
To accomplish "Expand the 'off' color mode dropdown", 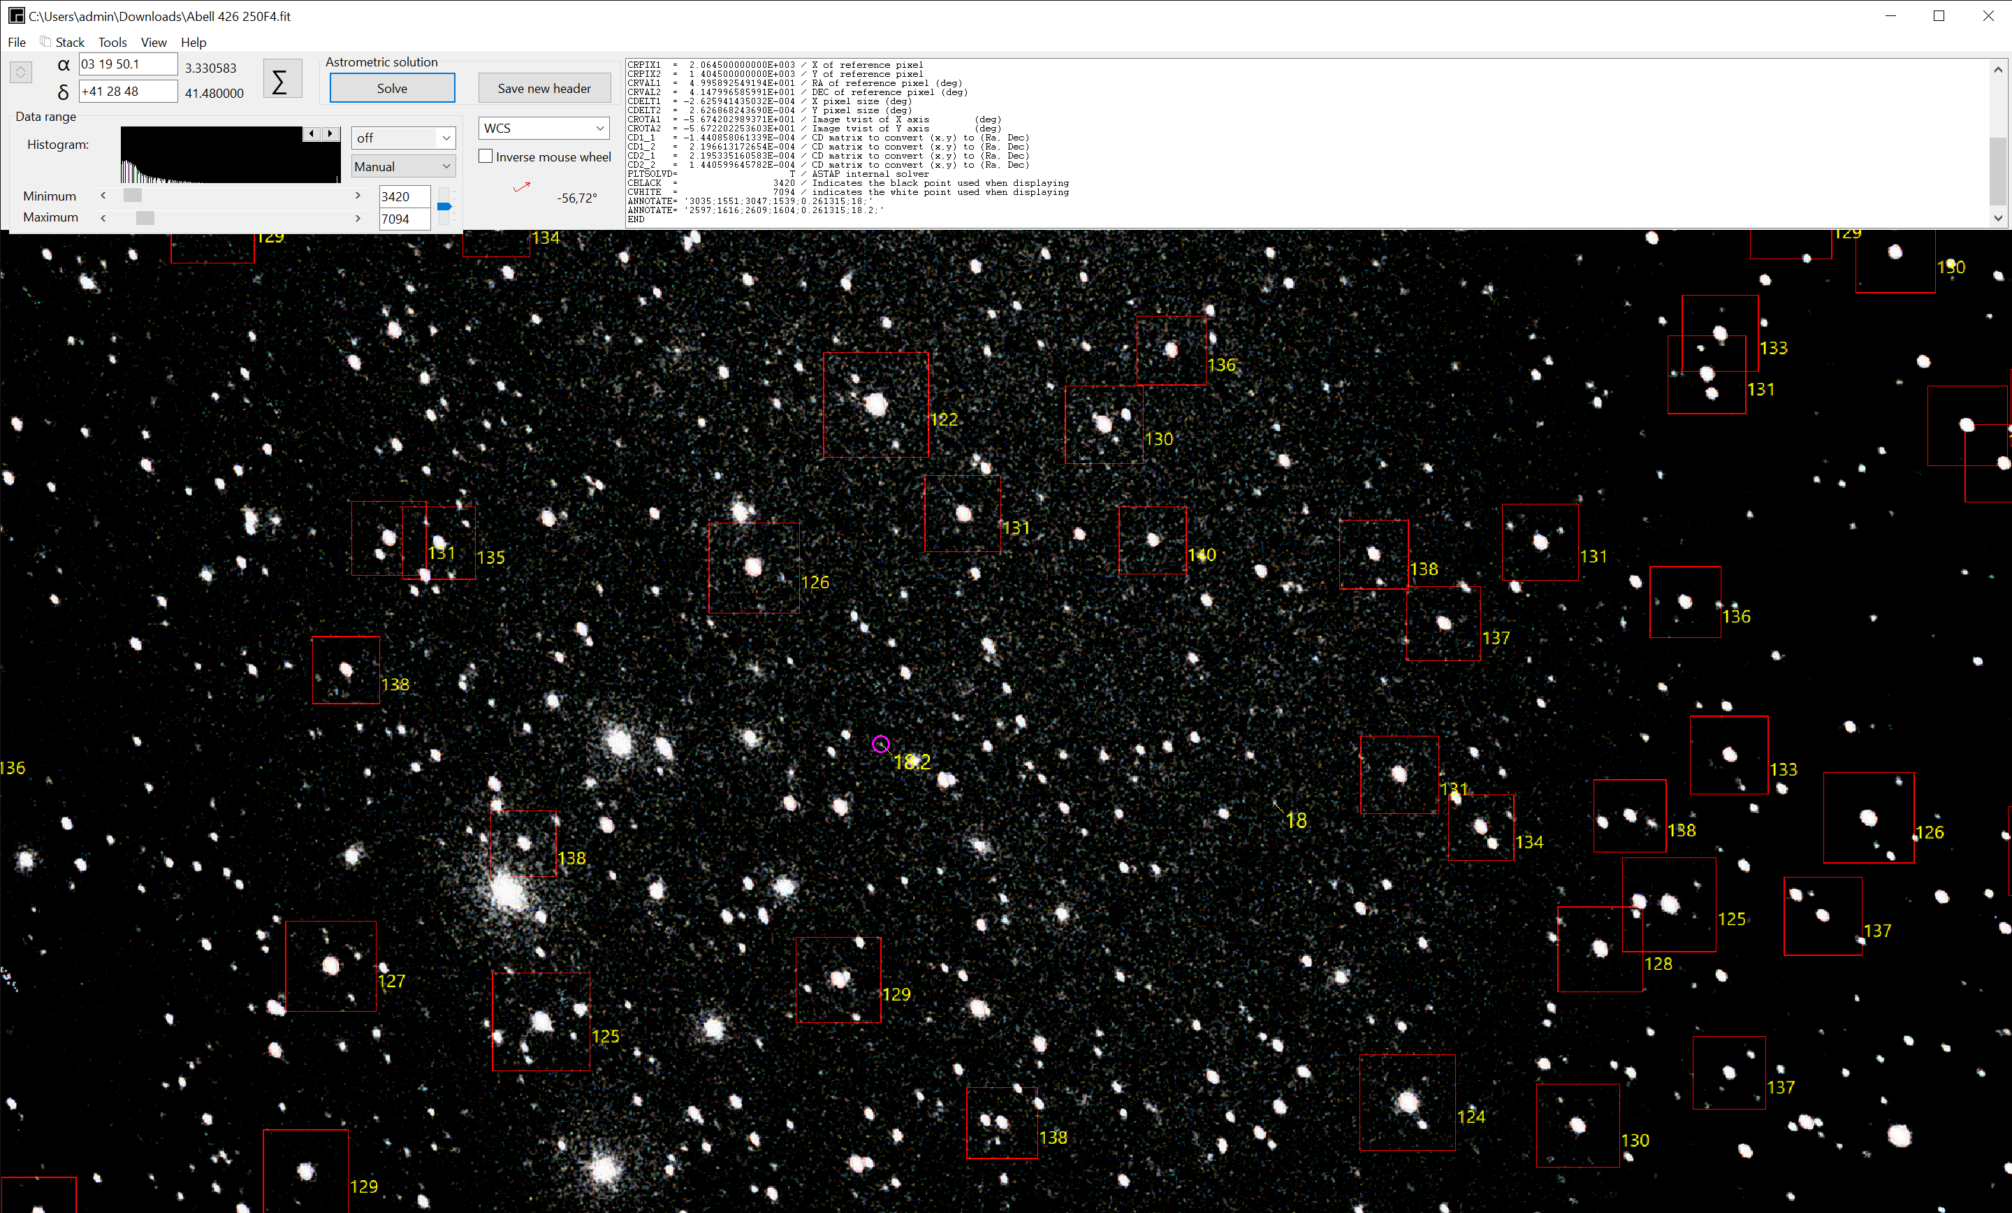I will pyautogui.click(x=403, y=138).
